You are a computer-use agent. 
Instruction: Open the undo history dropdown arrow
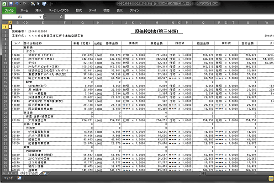[x=21, y=4]
